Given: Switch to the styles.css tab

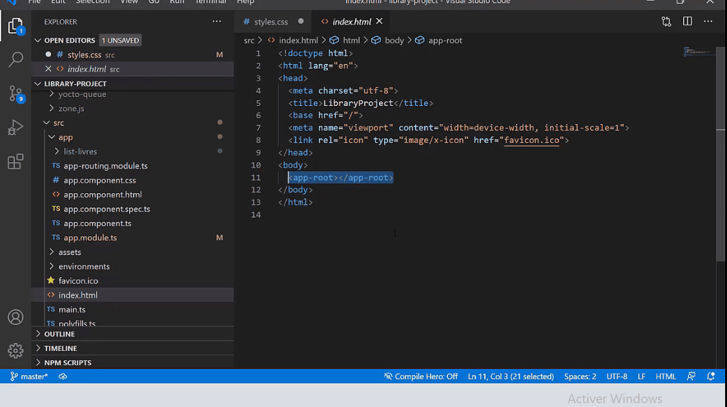Looking at the screenshot, I should [271, 21].
